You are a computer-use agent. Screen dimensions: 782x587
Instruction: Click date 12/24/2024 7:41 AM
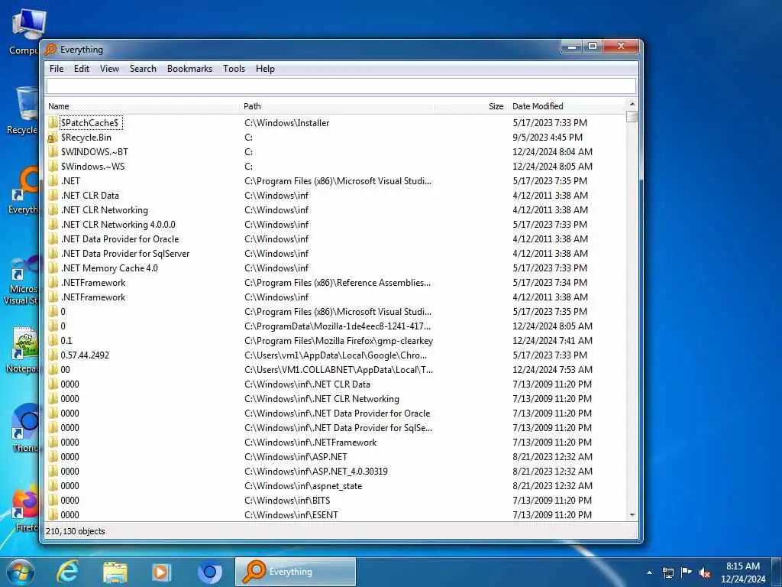click(553, 340)
